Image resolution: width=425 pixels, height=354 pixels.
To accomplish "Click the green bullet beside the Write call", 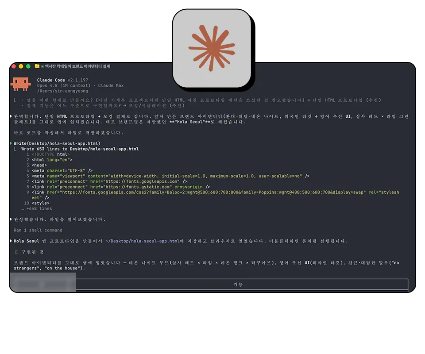I will tap(11, 143).
